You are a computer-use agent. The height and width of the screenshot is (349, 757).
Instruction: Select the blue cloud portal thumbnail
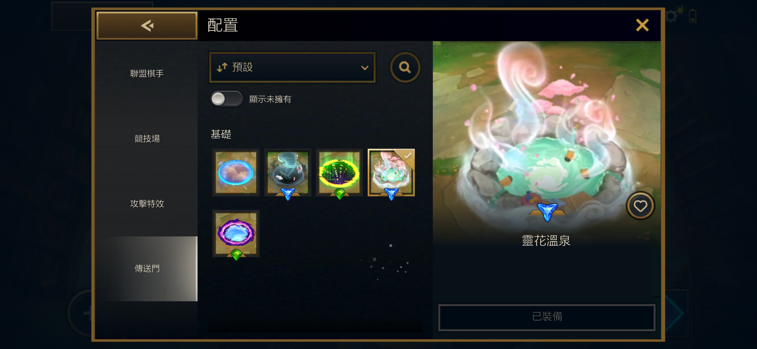pos(236,172)
